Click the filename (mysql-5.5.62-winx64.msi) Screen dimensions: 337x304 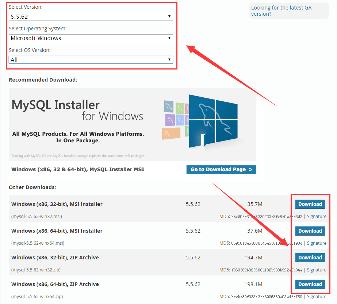pos(38,243)
